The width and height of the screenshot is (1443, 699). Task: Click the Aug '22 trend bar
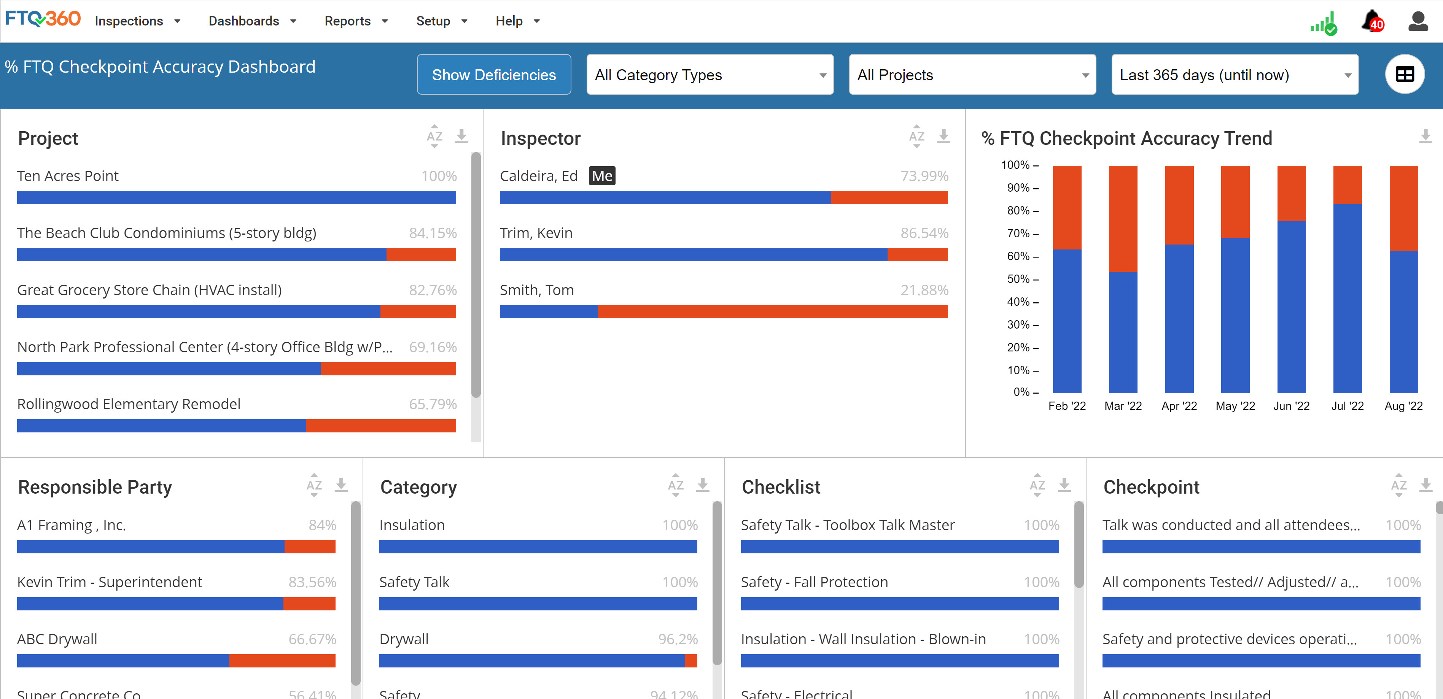(x=1403, y=279)
